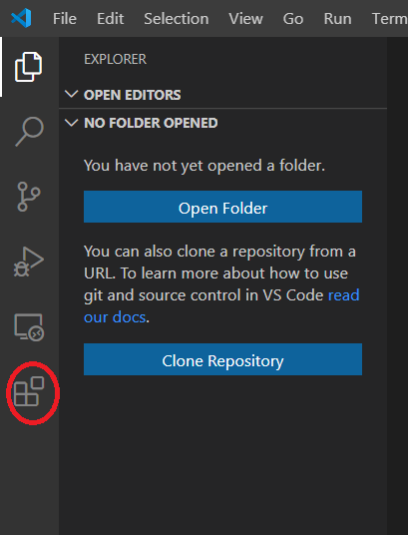Open the Selection menu

tap(176, 18)
